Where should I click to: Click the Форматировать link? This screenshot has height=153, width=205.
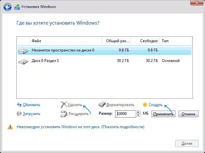[120, 105]
